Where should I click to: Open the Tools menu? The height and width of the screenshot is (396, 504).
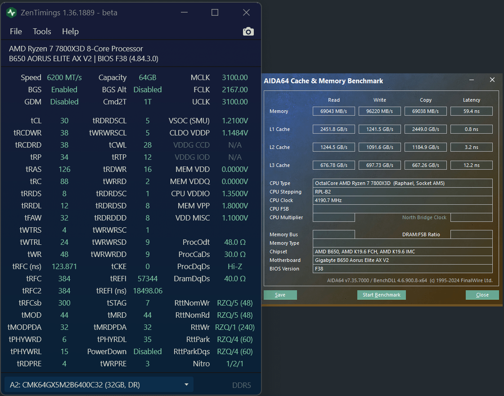click(x=42, y=31)
